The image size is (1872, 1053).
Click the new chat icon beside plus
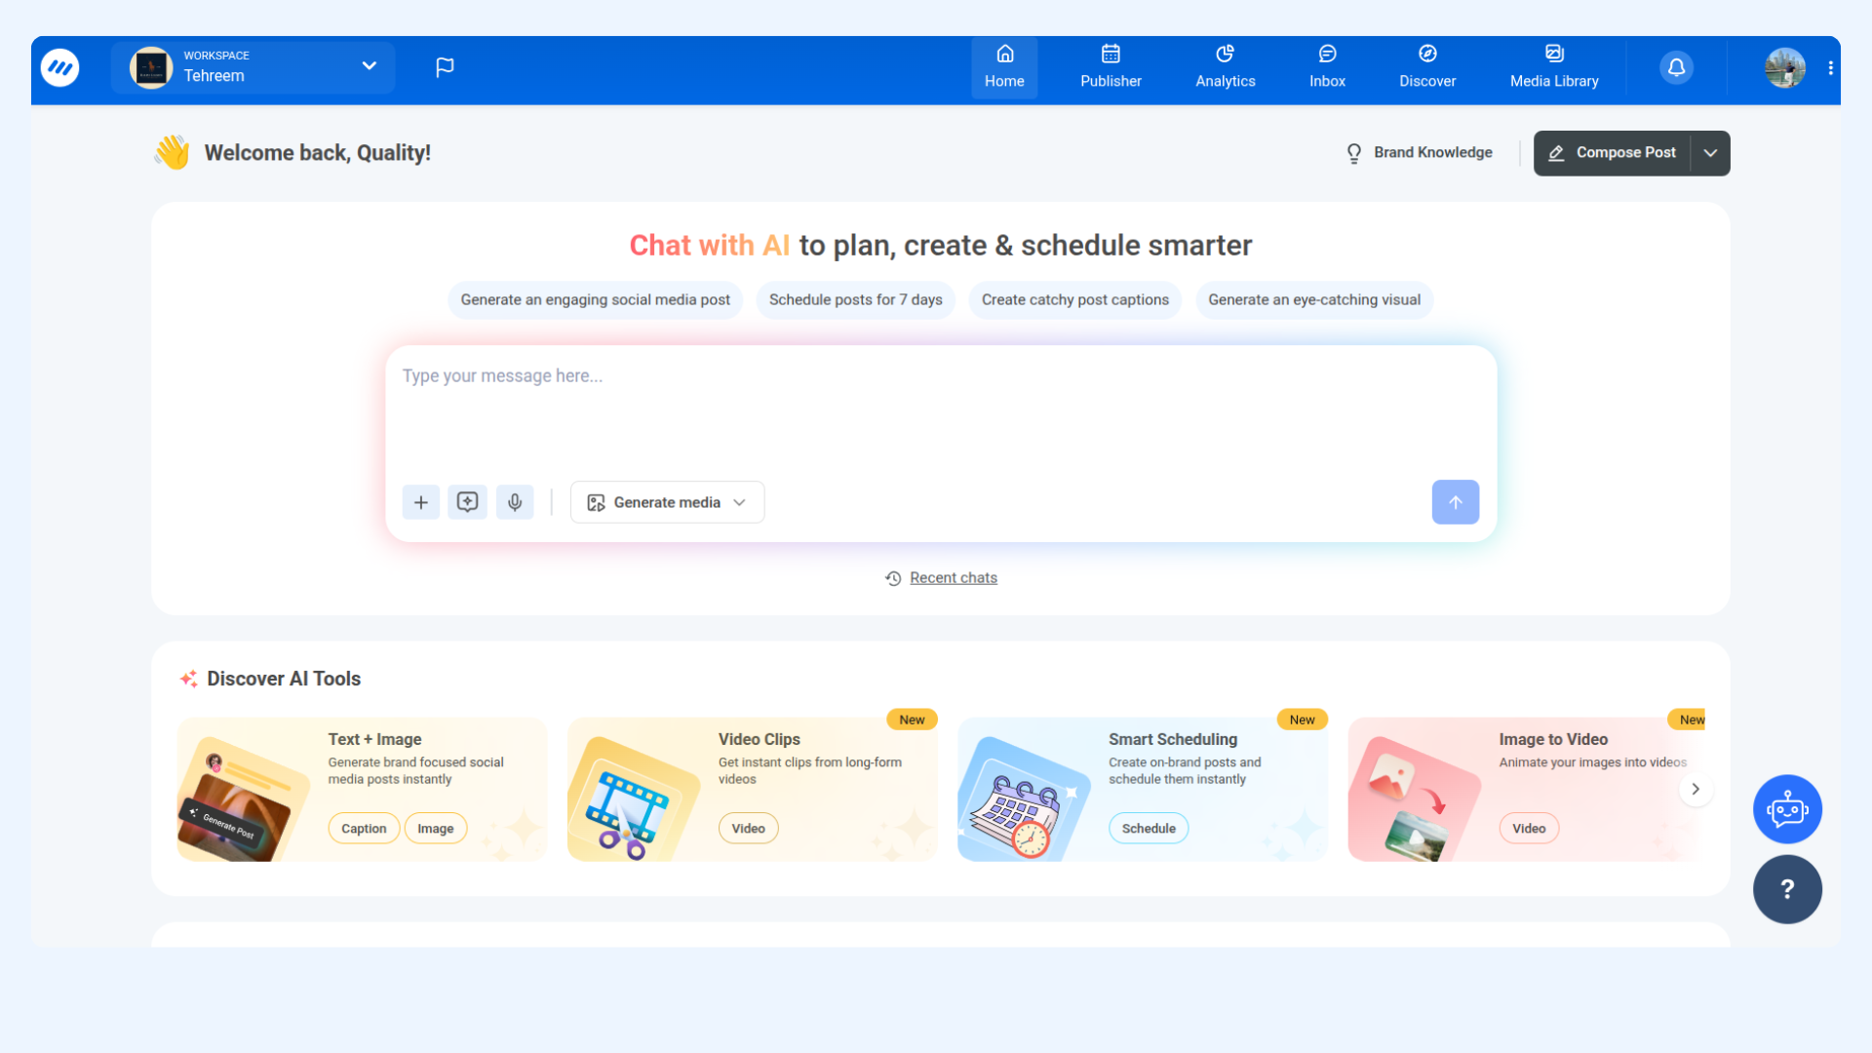click(468, 502)
